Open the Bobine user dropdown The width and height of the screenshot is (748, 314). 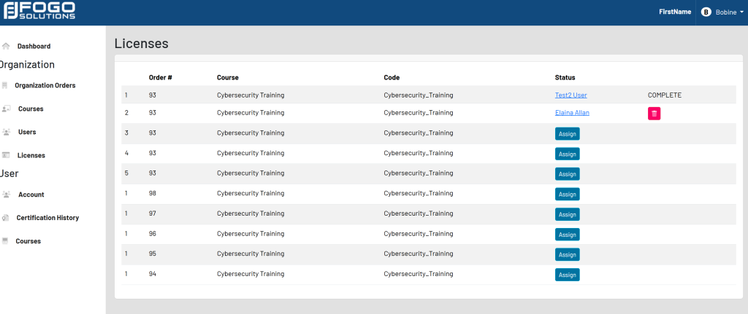(725, 12)
